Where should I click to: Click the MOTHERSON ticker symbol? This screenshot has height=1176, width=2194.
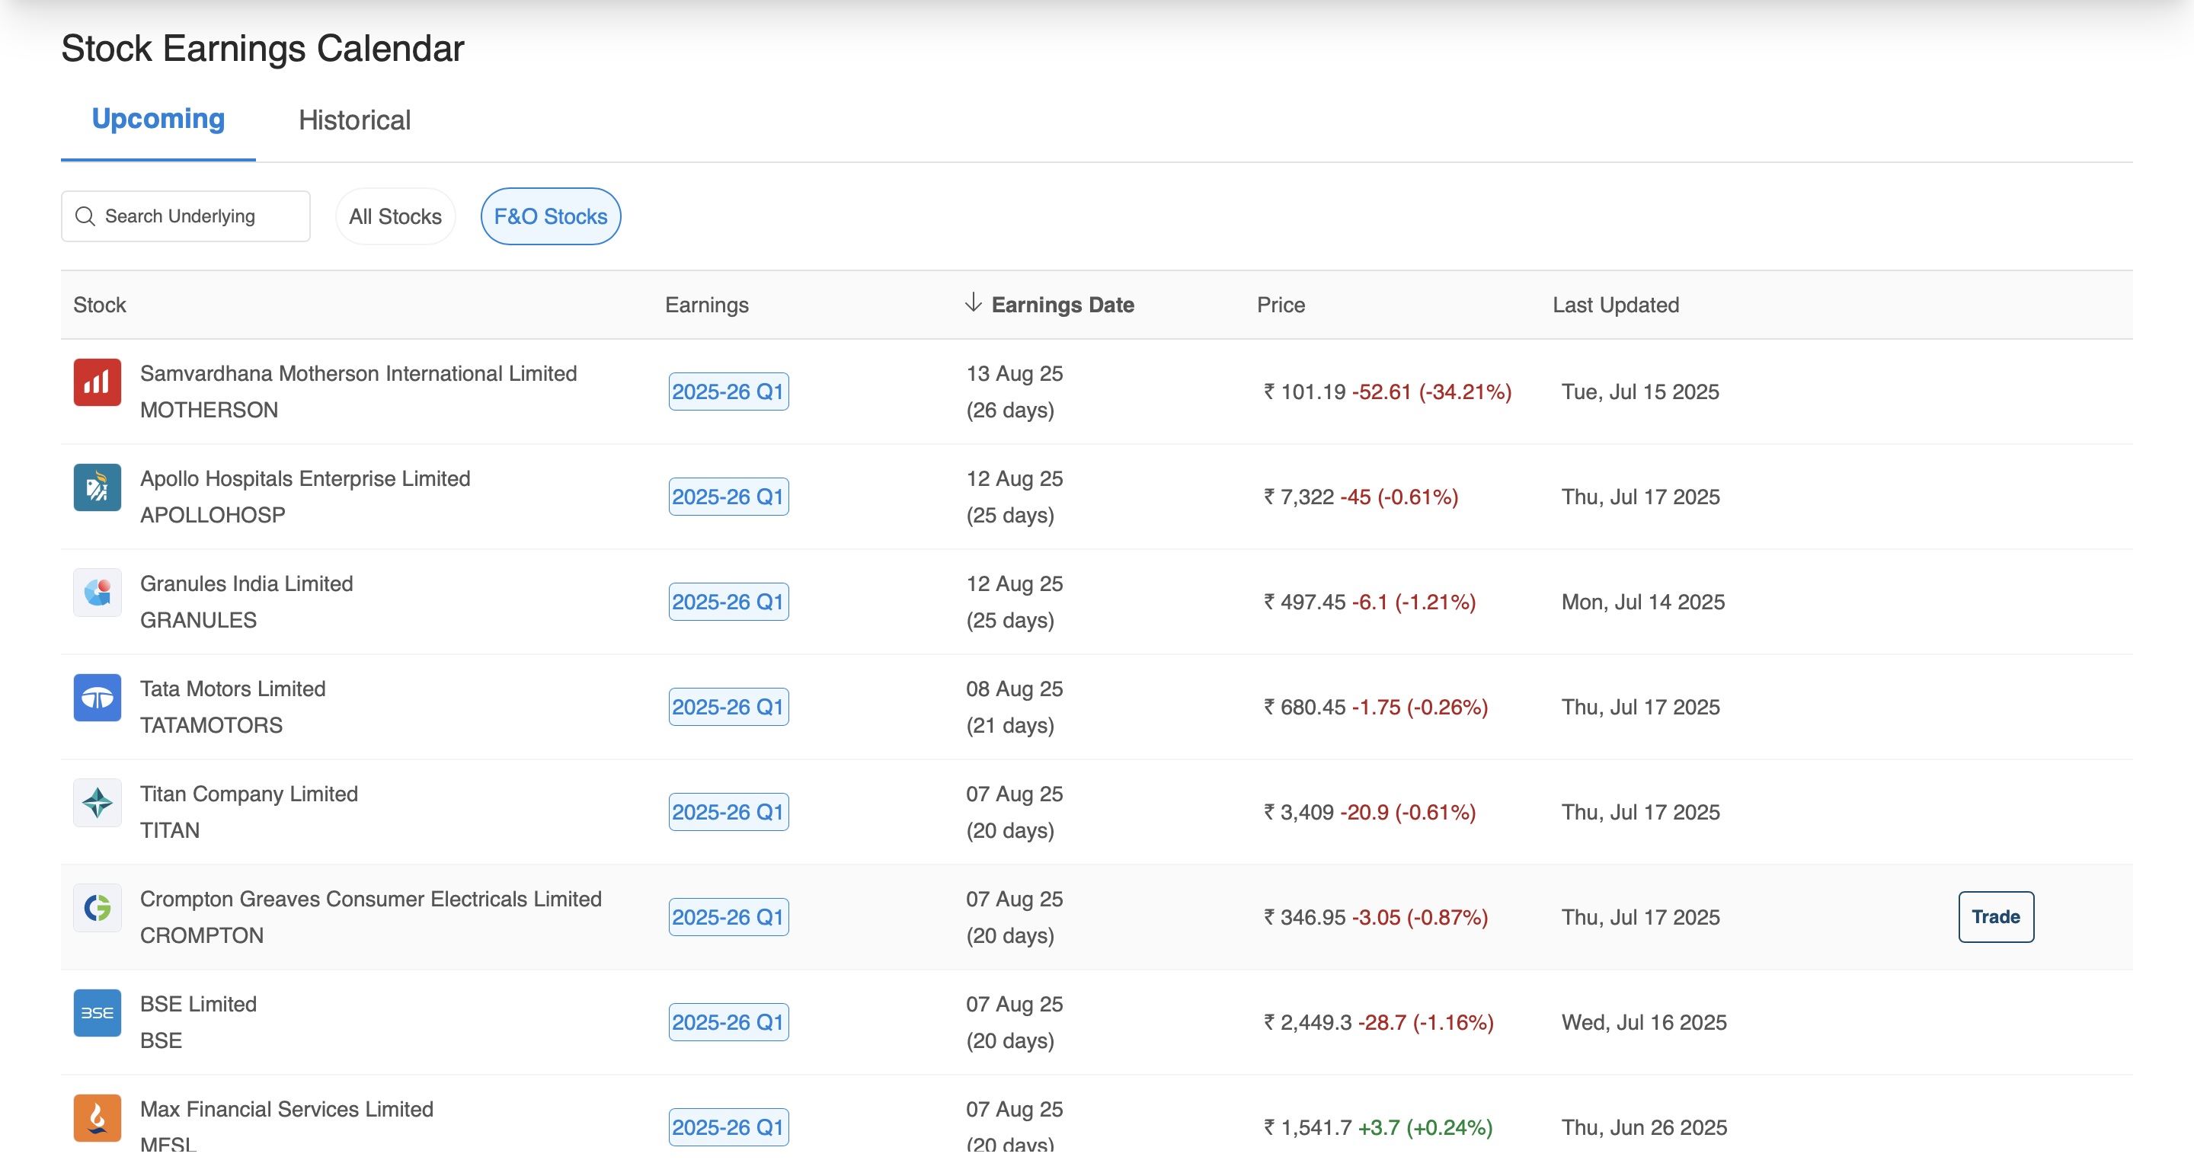pos(209,411)
